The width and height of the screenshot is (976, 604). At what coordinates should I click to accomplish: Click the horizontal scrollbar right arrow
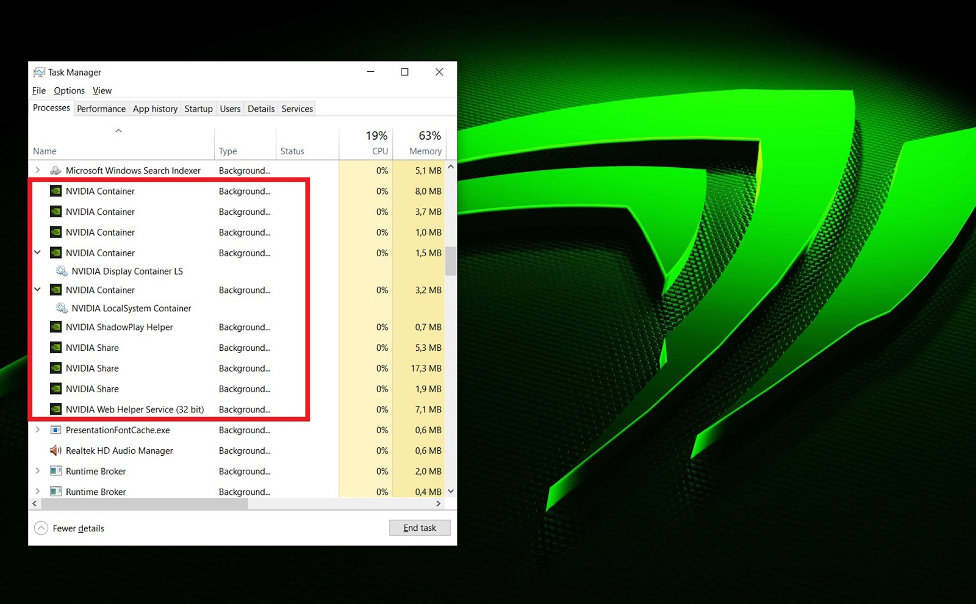coord(439,503)
